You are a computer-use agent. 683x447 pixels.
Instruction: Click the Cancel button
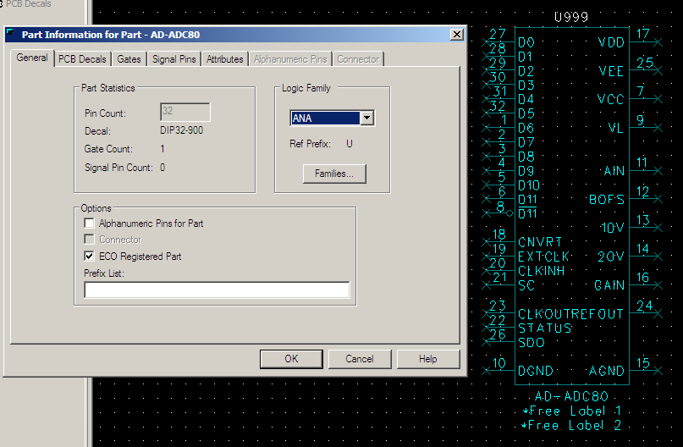360,359
